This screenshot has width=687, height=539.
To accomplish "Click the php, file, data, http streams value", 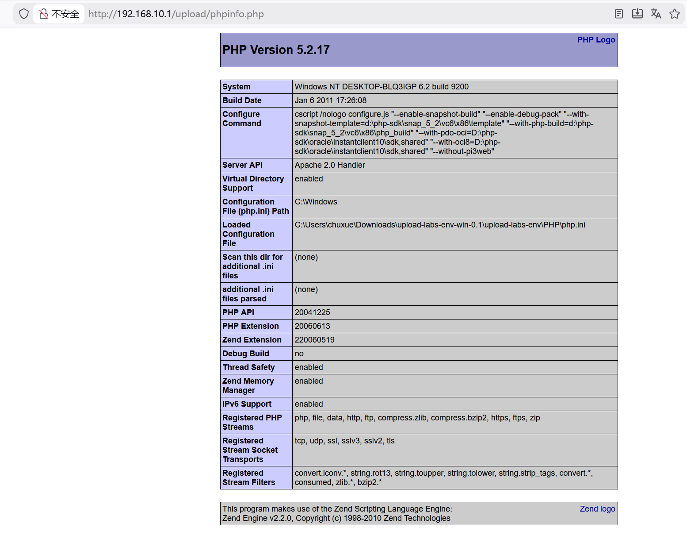I will tap(417, 418).
